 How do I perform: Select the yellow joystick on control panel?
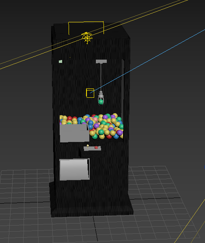coord(88,146)
